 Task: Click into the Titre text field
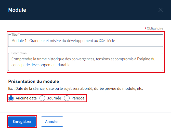tap(85, 41)
